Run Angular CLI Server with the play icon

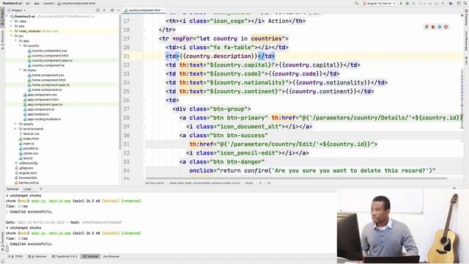pyautogui.click(x=401, y=3)
